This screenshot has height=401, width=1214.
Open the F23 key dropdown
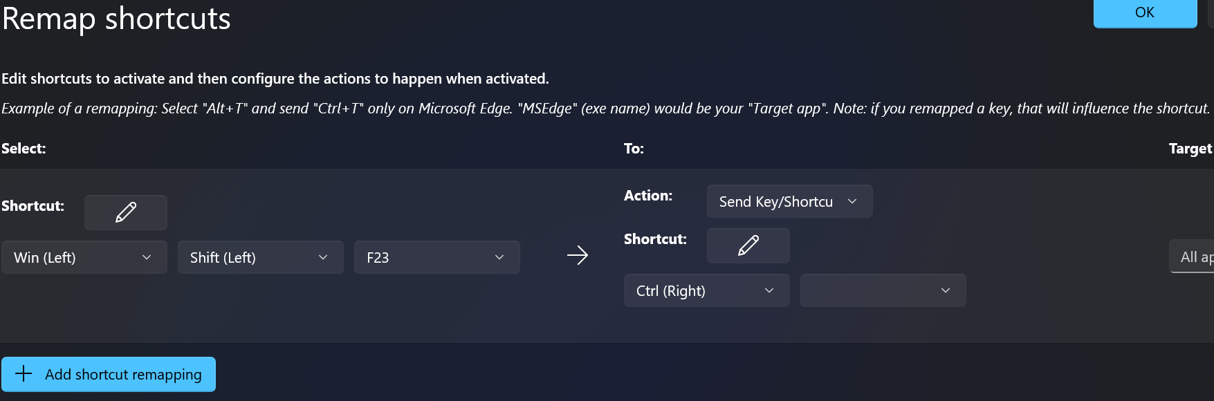pos(437,257)
